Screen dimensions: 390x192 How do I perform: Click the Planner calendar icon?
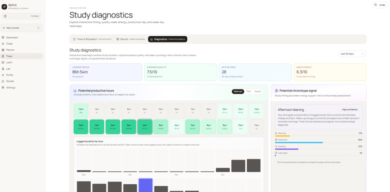coord(3,50)
